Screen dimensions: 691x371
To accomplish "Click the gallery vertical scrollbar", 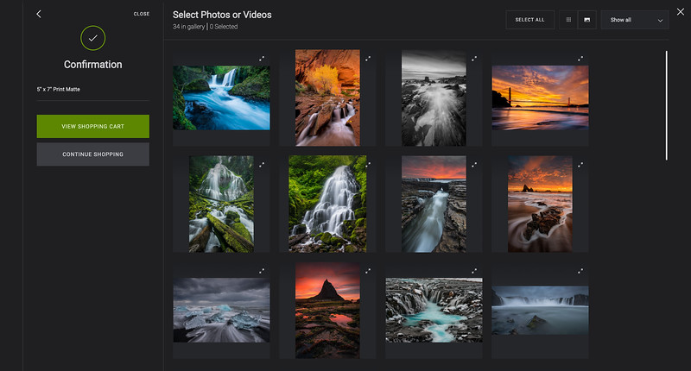I will point(666,105).
